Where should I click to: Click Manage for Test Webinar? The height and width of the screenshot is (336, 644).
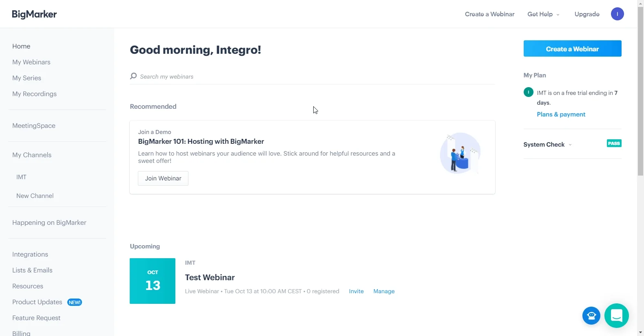coord(384,291)
